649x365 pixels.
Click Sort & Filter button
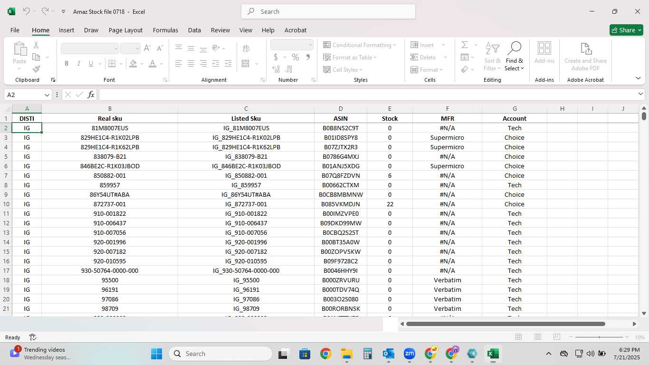tap(492, 57)
